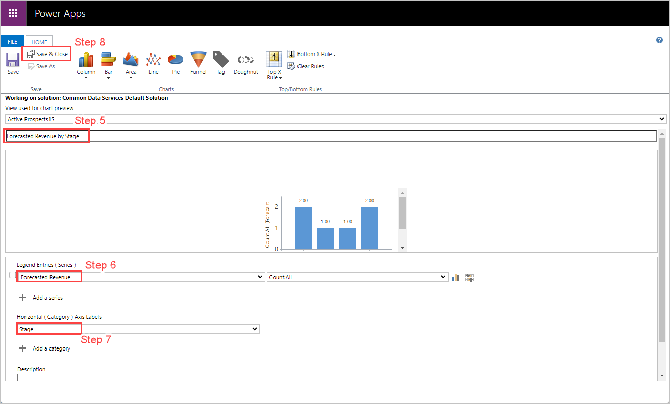This screenshot has width=670, height=404.
Task: Select the Column chart type
Action: 85,62
